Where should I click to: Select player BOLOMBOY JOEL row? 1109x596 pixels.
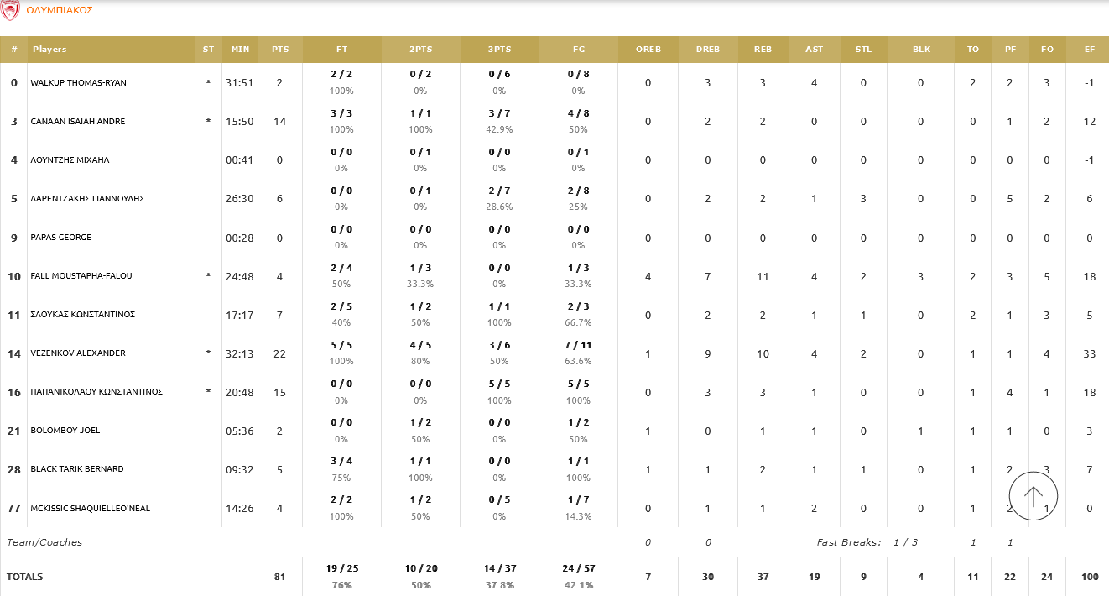65,431
